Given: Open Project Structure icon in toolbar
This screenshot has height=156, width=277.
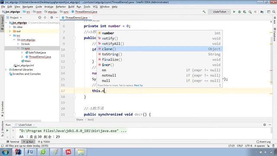Looking at the screenshot, I should tap(262, 12).
